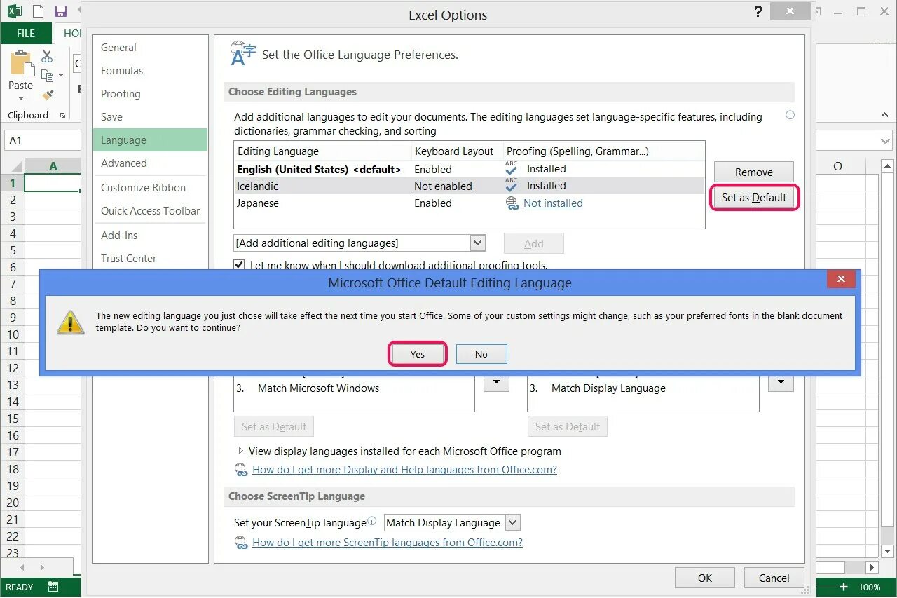The height and width of the screenshot is (598, 897).
Task: Click proofing ABC check icon for Icelandic
Action: [x=512, y=185]
